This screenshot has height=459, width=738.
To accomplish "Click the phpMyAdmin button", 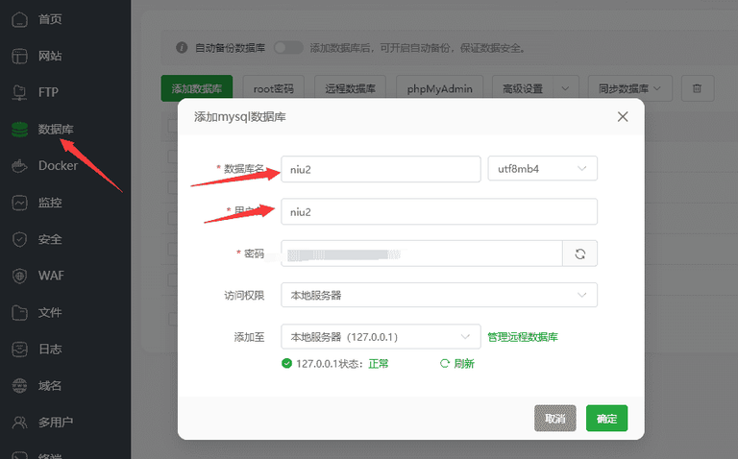I will click(439, 88).
